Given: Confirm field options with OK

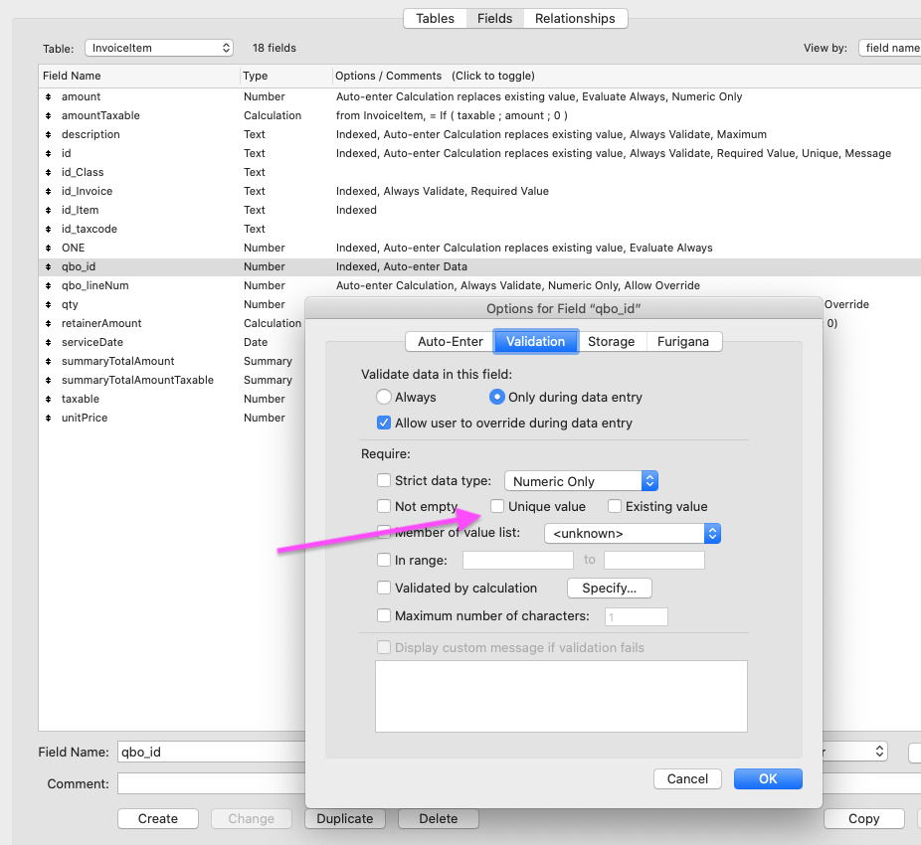Looking at the screenshot, I should click(x=768, y=779).
